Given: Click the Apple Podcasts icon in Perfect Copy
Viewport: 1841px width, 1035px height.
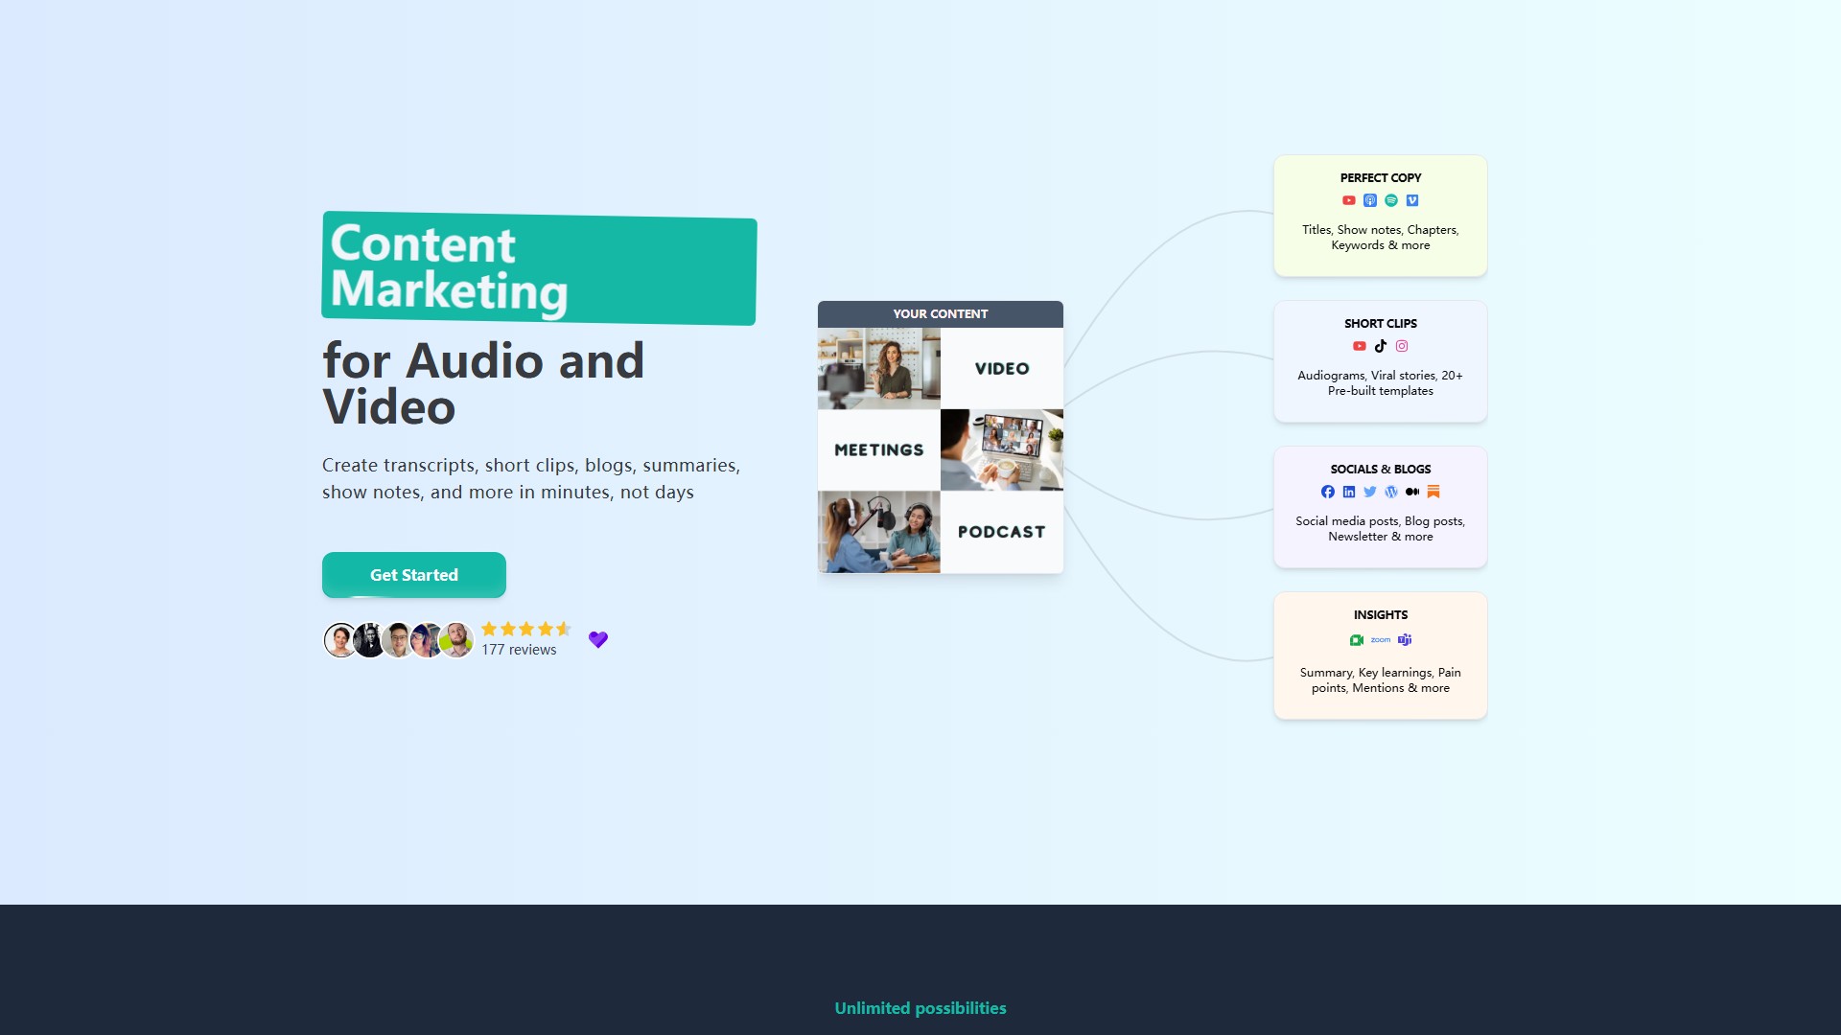Looking at the screenshot, I should coord(1370,200).
